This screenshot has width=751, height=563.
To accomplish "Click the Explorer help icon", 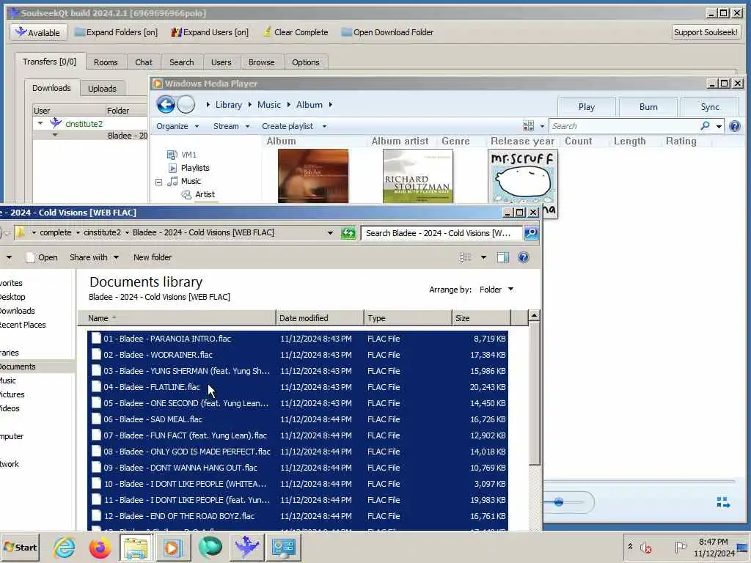I will coord(524,257).
